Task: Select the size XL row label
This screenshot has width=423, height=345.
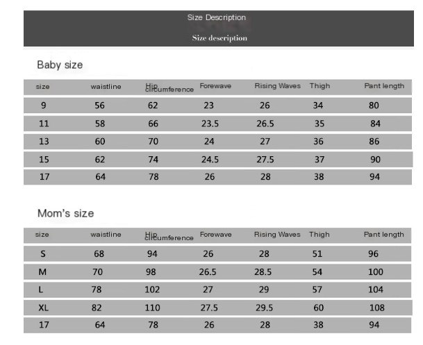Action: click(43, 307)
